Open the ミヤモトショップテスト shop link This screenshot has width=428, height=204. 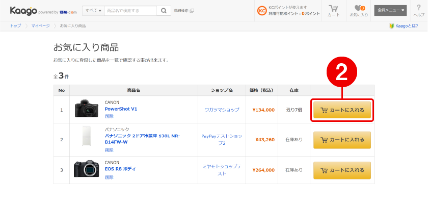point(222,170)
